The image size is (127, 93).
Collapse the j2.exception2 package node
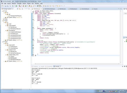[x=6, y=30]
